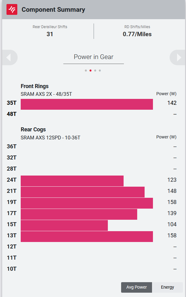
Task: Click the 35T front ring power bar
Action: pos(87,104)
